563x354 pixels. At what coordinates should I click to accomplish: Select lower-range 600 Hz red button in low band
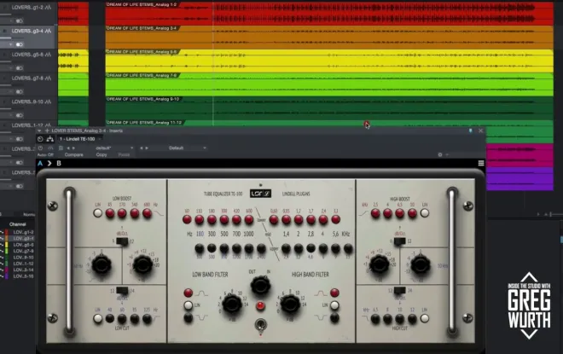249,219
